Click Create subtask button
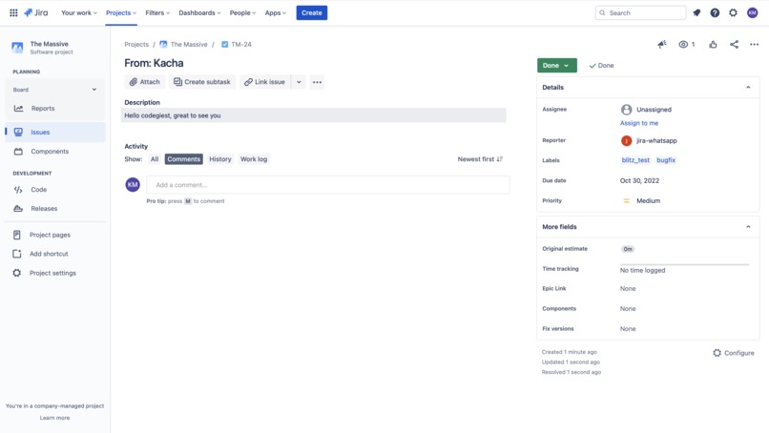The image size is (769, 433). click(202, 82)
